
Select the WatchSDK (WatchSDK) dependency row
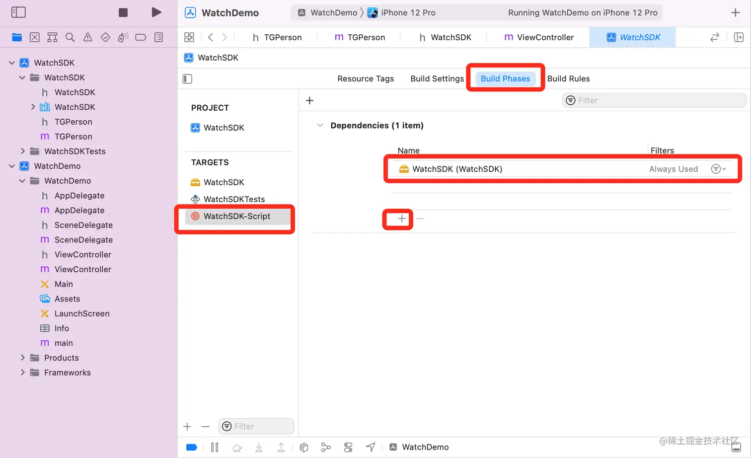(561, 169)
